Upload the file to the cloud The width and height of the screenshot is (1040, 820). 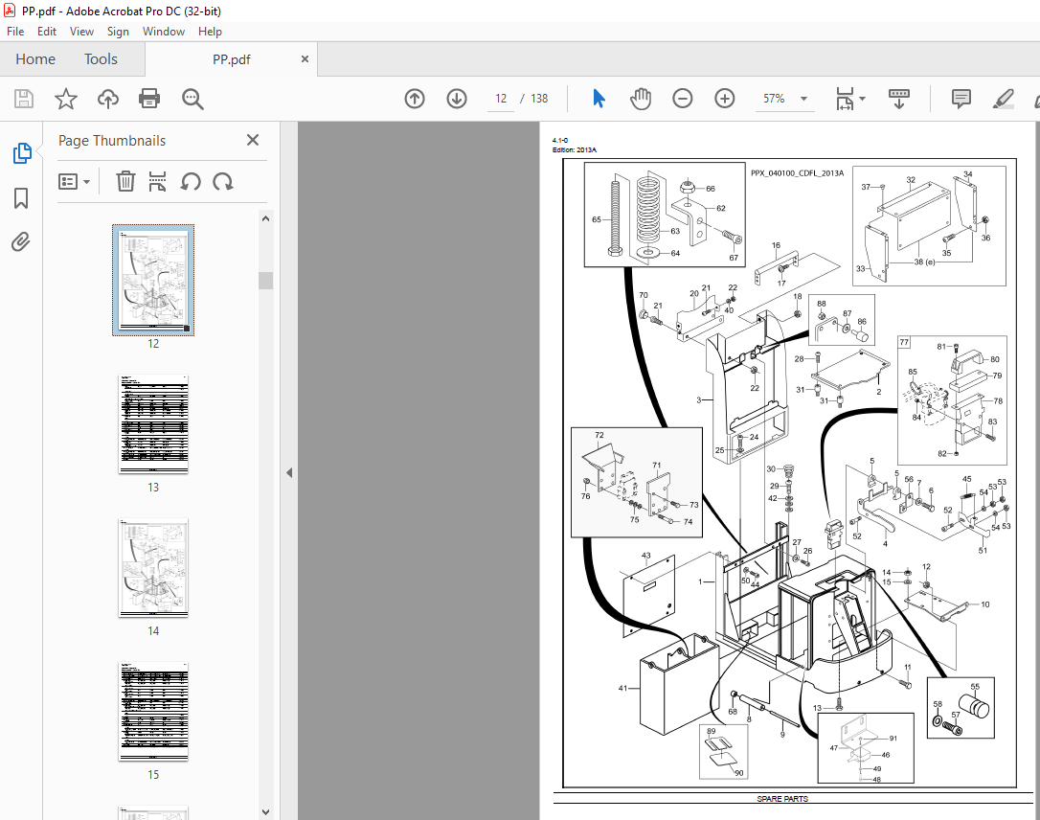coord(108,99)
